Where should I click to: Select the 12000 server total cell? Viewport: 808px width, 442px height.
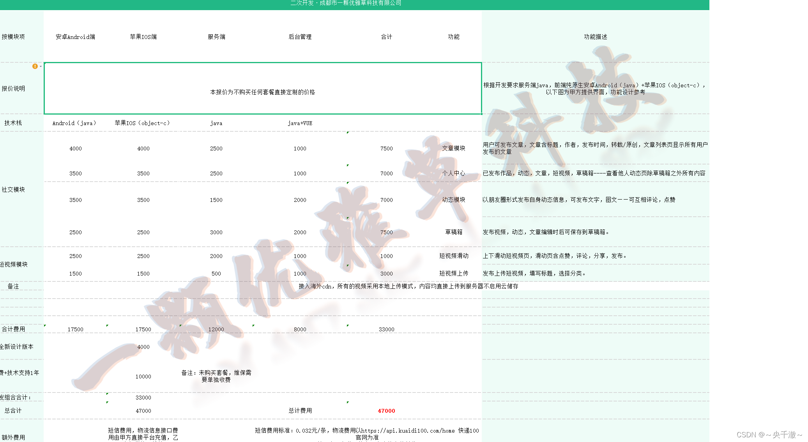(x=216, y=329)
